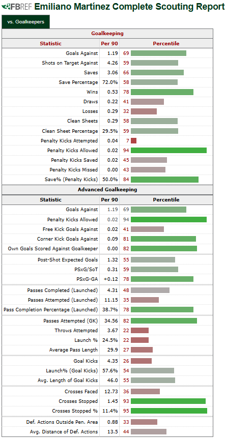
Task: Click the Crosses Stopped % percentile bar
Action: pos(169,411)
